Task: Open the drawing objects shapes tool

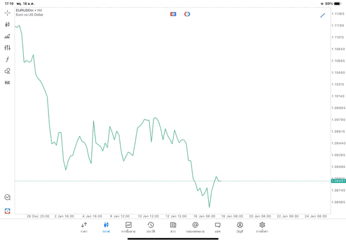Action: point(8,71)
